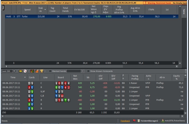Click the 270,00 net winnings cell
Viewport: 189px width, 124px height.
[x=97, y=17]
